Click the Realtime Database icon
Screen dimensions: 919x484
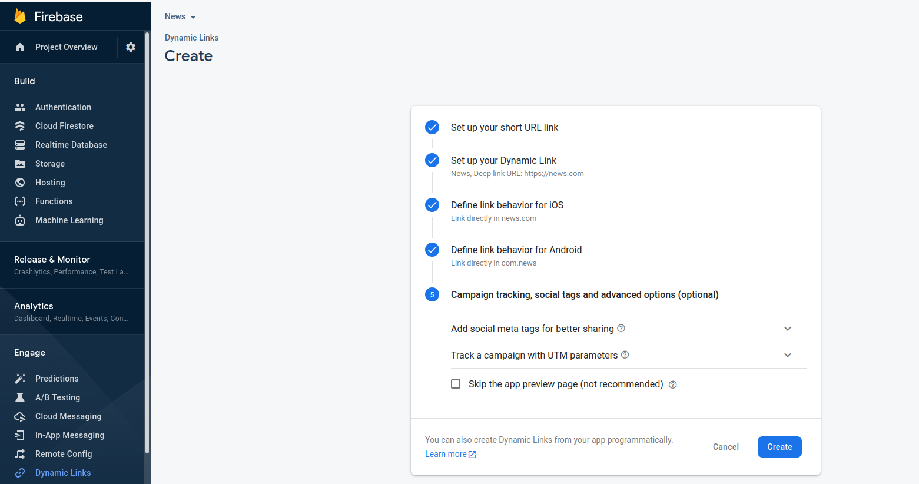coord(20,145)
